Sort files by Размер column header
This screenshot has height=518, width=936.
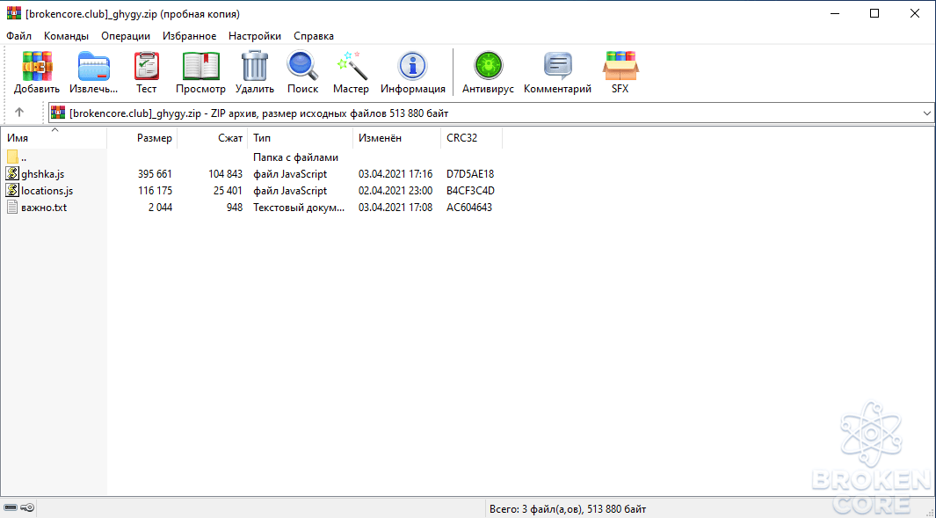click(142, 138)
